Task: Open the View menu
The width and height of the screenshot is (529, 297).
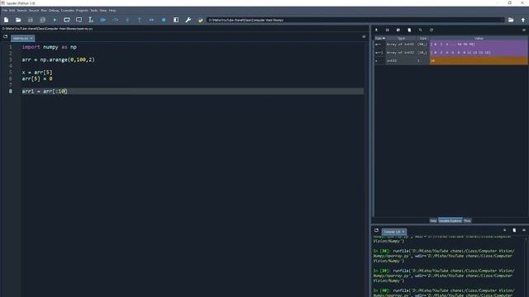Action: (x=103, y=11)
